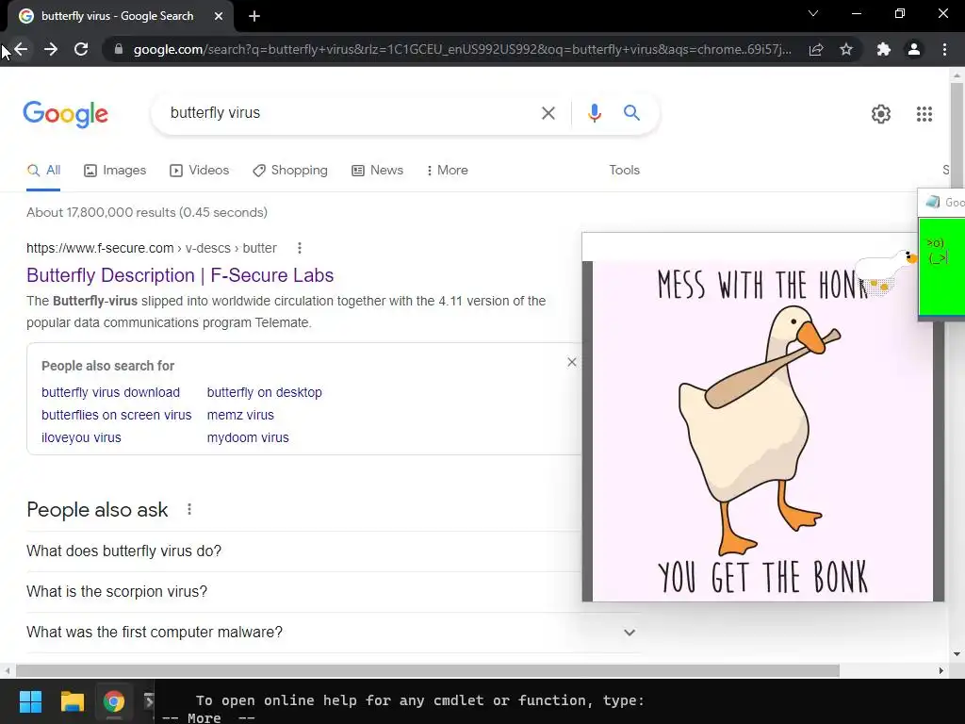Open the Windows Start menu
Viewport: 965px width, 724px height.
30,701
